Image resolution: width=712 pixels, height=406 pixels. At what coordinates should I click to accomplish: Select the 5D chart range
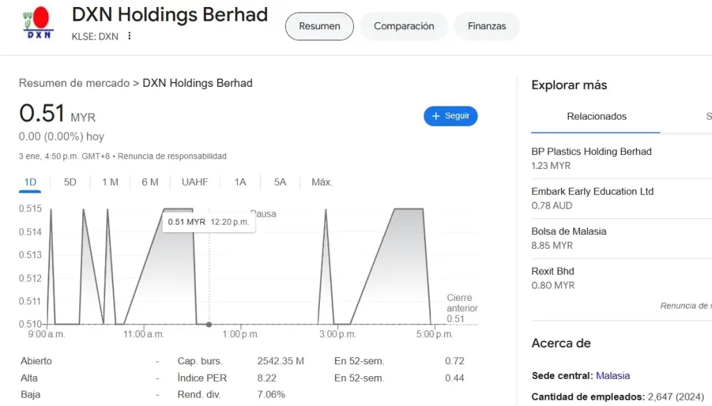(70, 182)
